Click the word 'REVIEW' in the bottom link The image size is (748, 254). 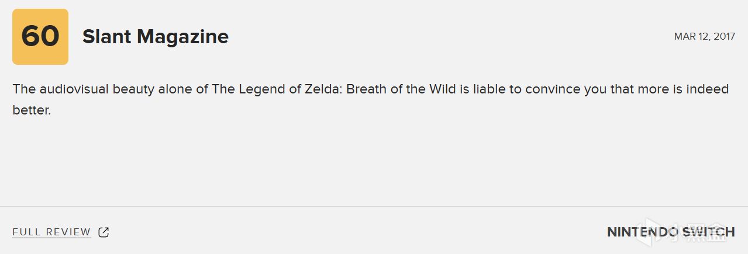tap(69, 232)
